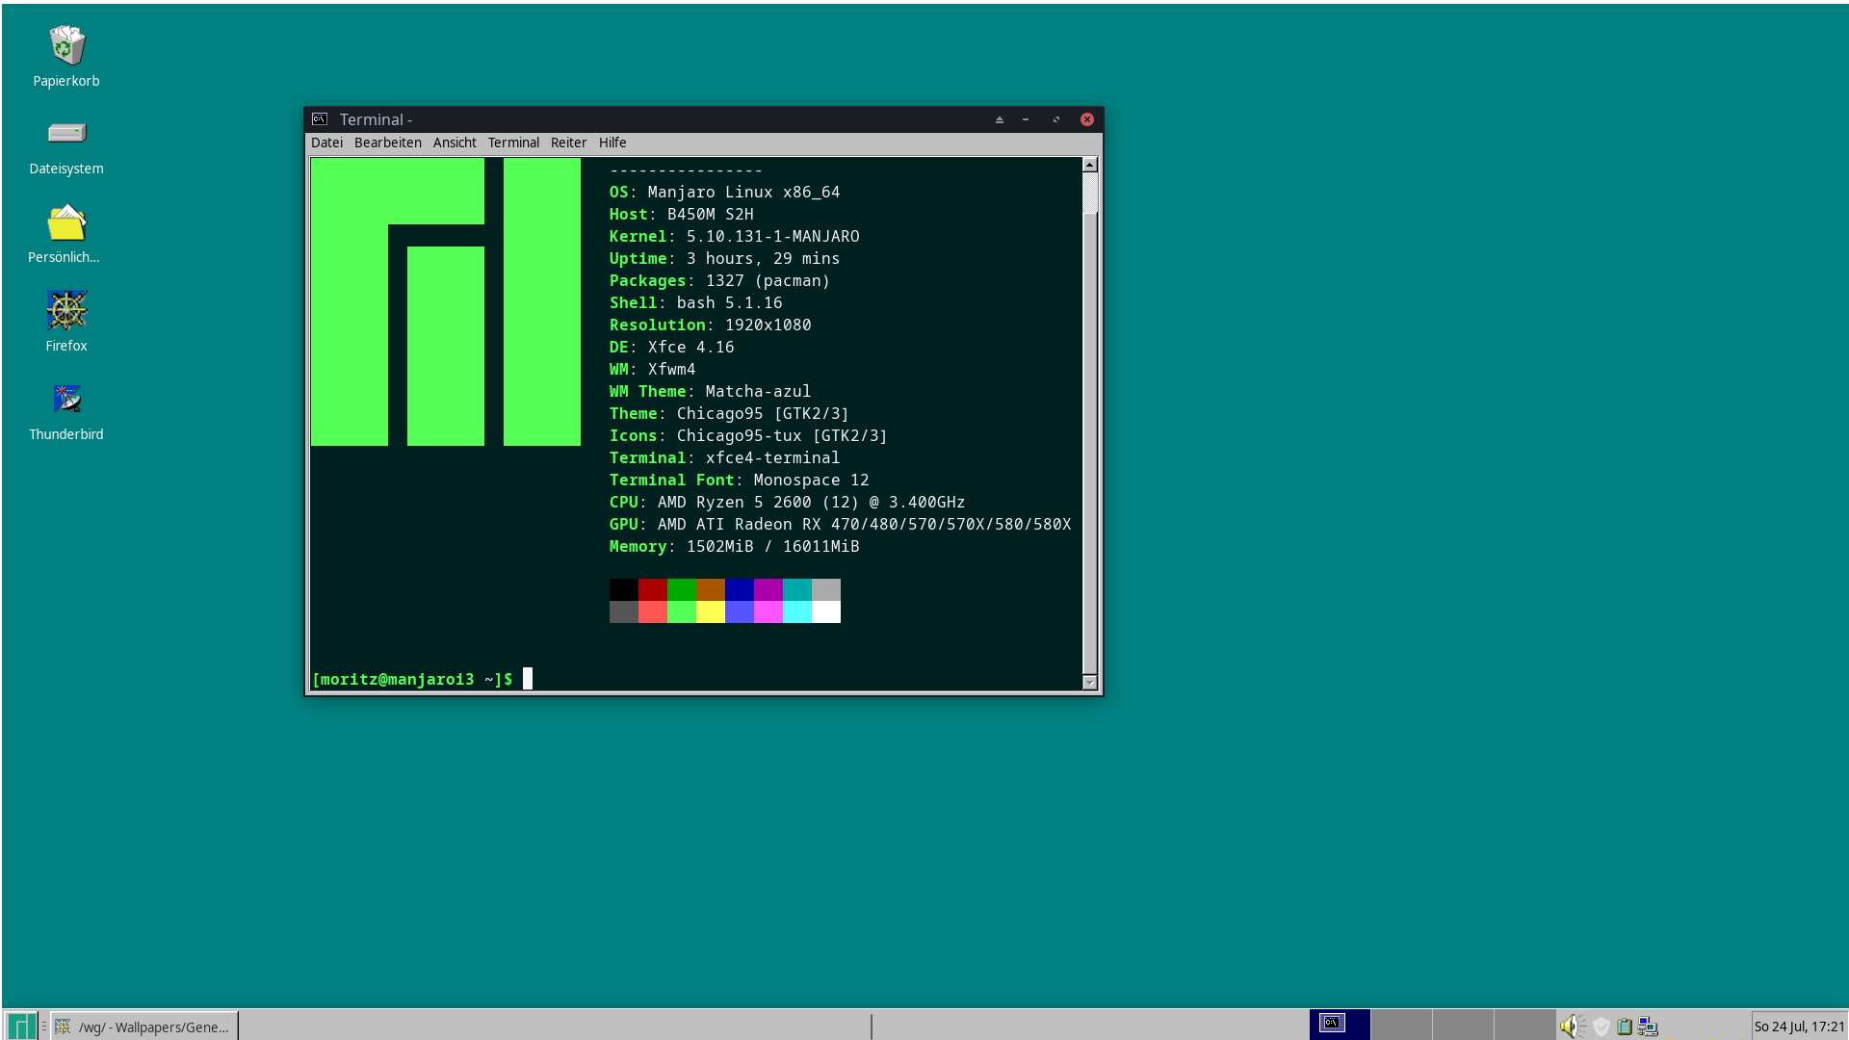Click the 'Memory: 1502MiB / 16011MiB' line
This screenshot has height=1040, width=1849.
click(x=734, y=547)
